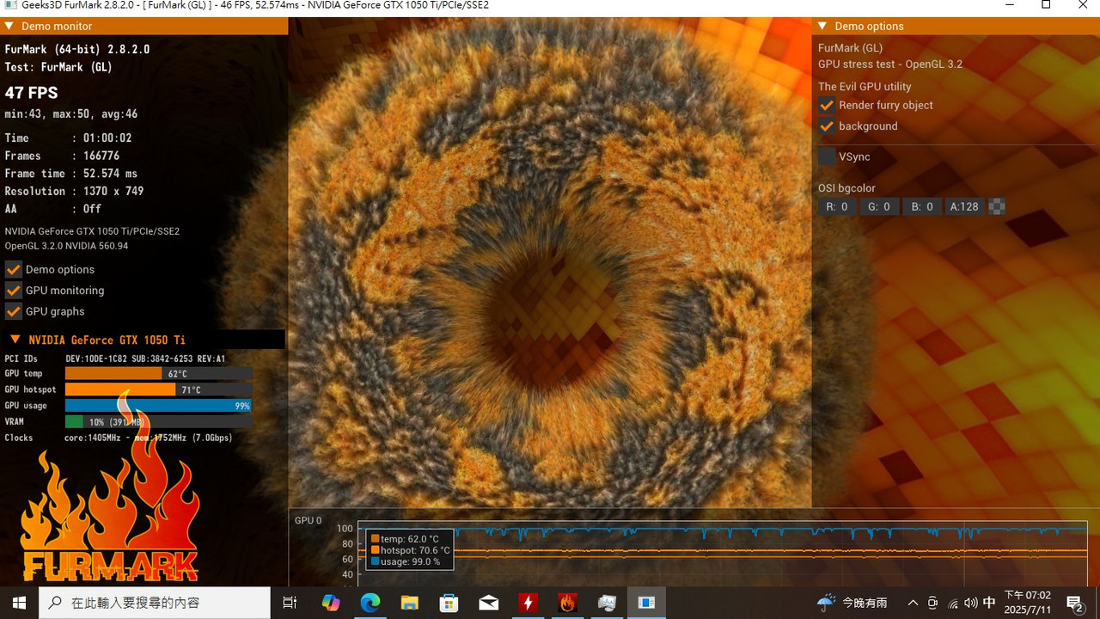Open the weather widget in the taskbar
The image size is (1100, 619).
(852, 603)
